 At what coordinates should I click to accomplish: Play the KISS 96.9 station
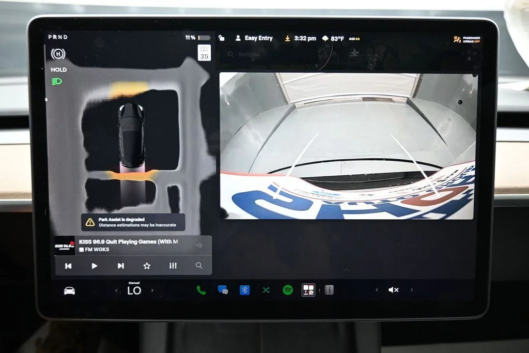click(95, 266)
